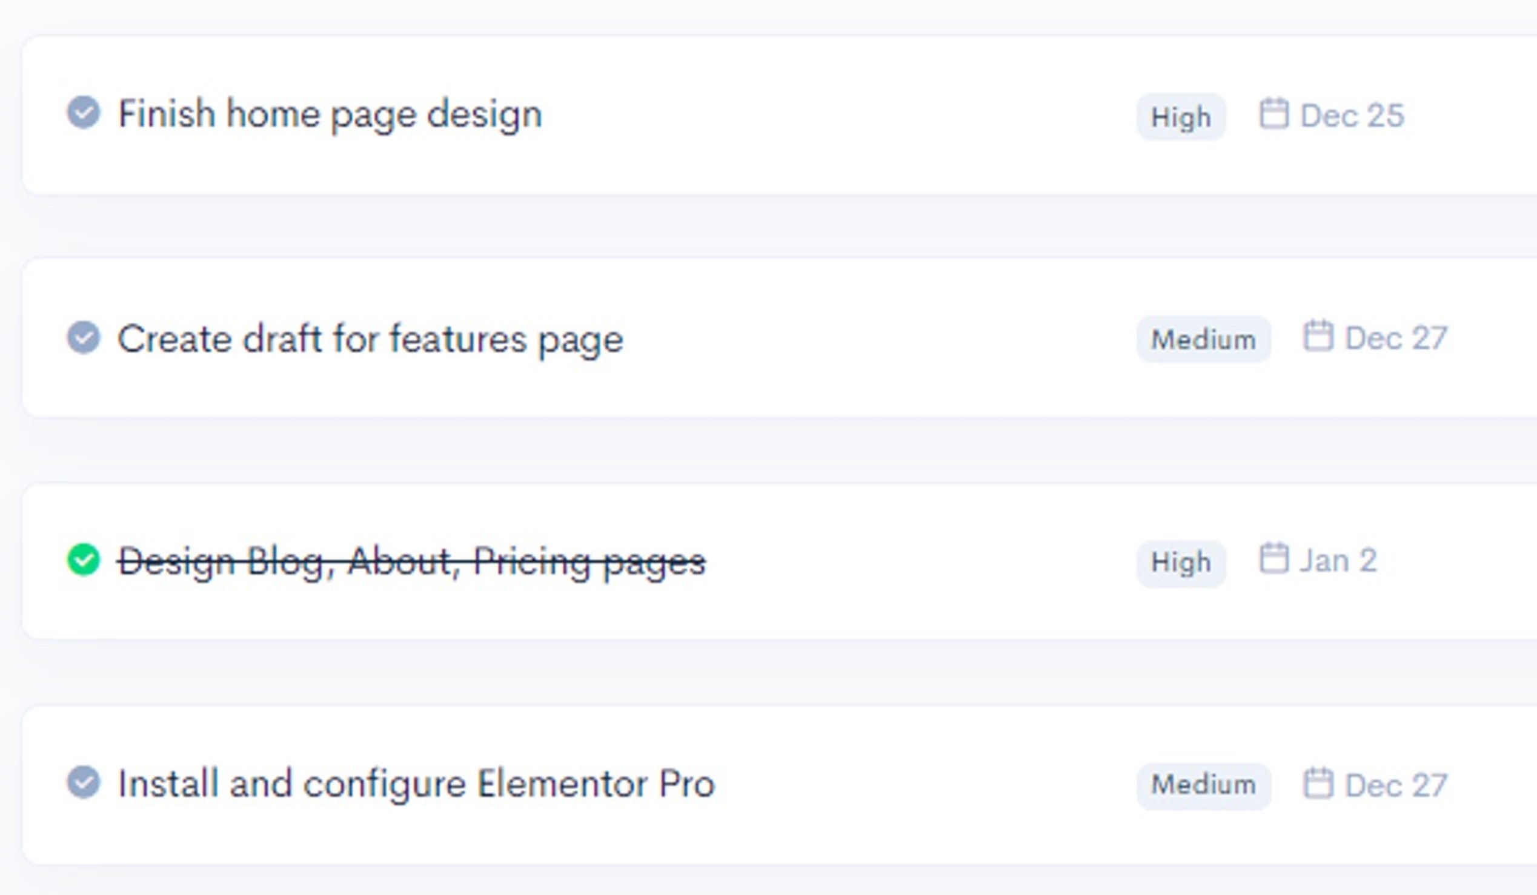Click the Jan 2 due date

pyautogui.click(x=1338, y=561)
